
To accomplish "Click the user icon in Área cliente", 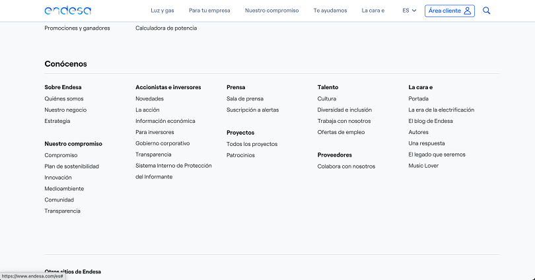I will [x=468, y=11].
